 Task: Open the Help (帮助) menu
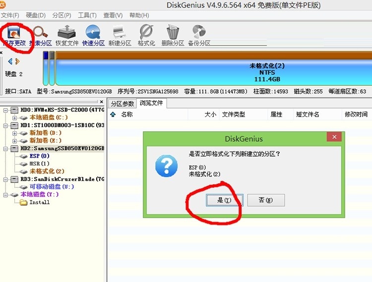point(139,15)
